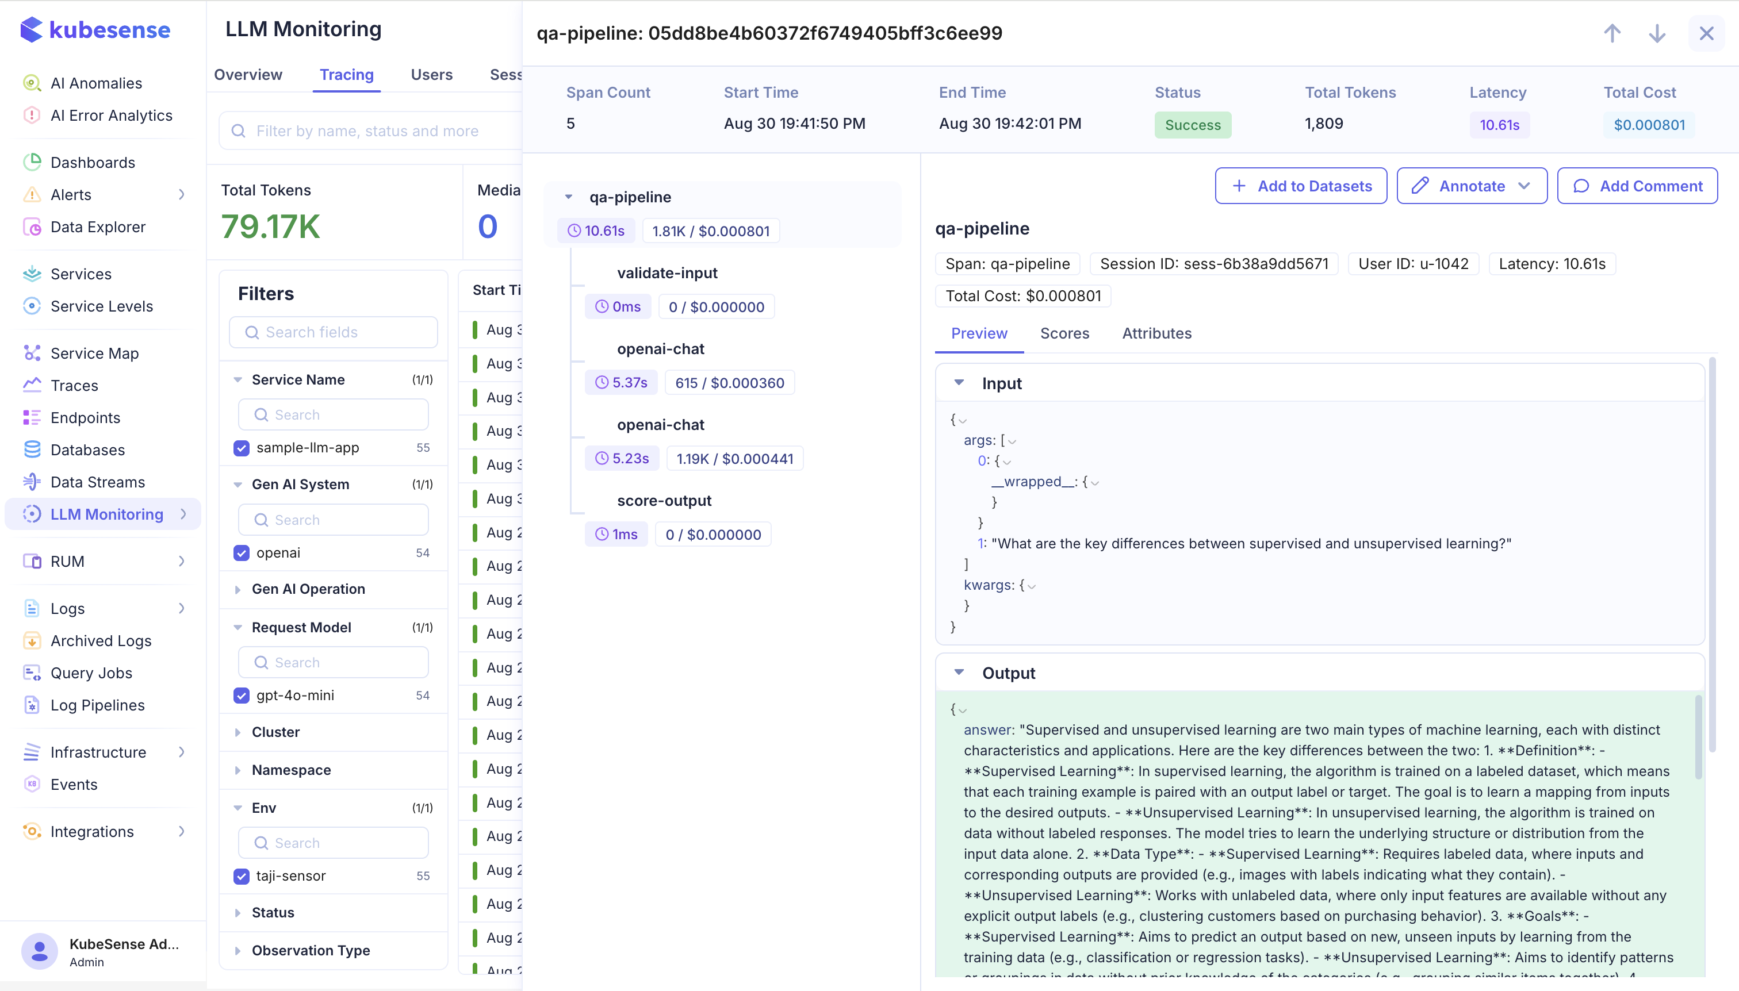Image resolution: width=1739 pixels, height=991 pixels.
Task: Collapse the qa-pipeline span tree
Action: [x=569, y=197]
